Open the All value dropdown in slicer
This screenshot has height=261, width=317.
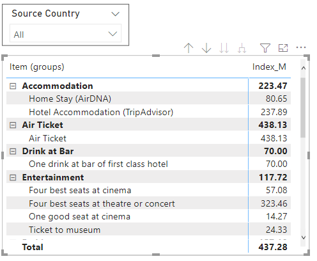pos(65,33)
